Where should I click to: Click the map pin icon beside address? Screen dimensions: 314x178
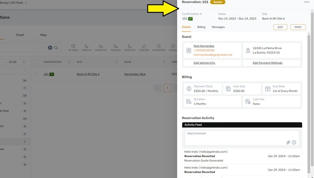click(248, 51)
